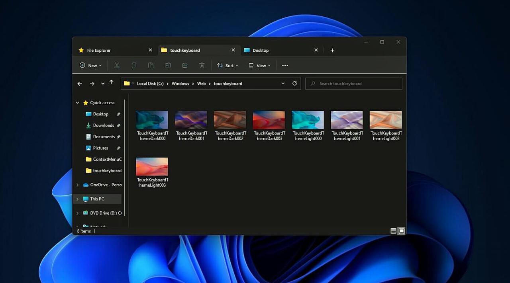Screen dimensions: 510x283
Task: Click the Paste icon in the toolbar
Action: [151, 65]
